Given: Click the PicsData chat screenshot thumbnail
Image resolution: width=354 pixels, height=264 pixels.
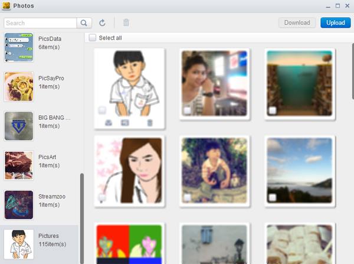Looking at the screenshot, I should coord(19,47).
